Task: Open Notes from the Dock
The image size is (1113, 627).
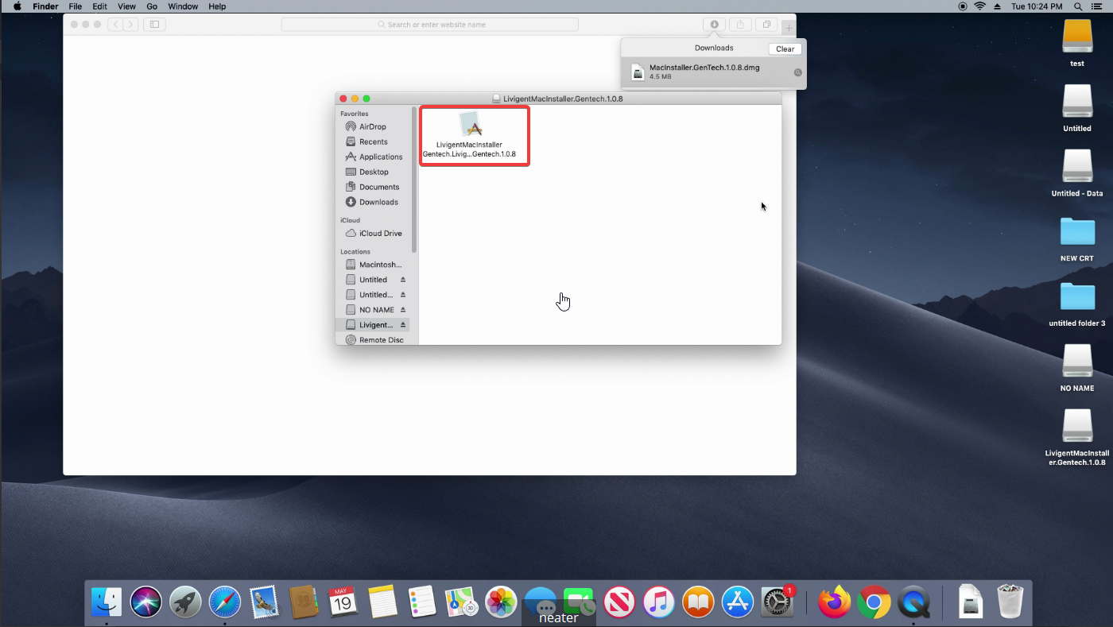Action: click(382, 602)
